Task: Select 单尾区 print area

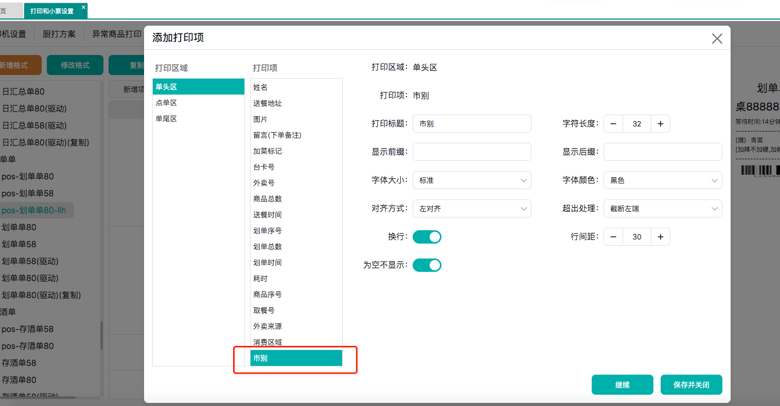Action: pos(199,119)
